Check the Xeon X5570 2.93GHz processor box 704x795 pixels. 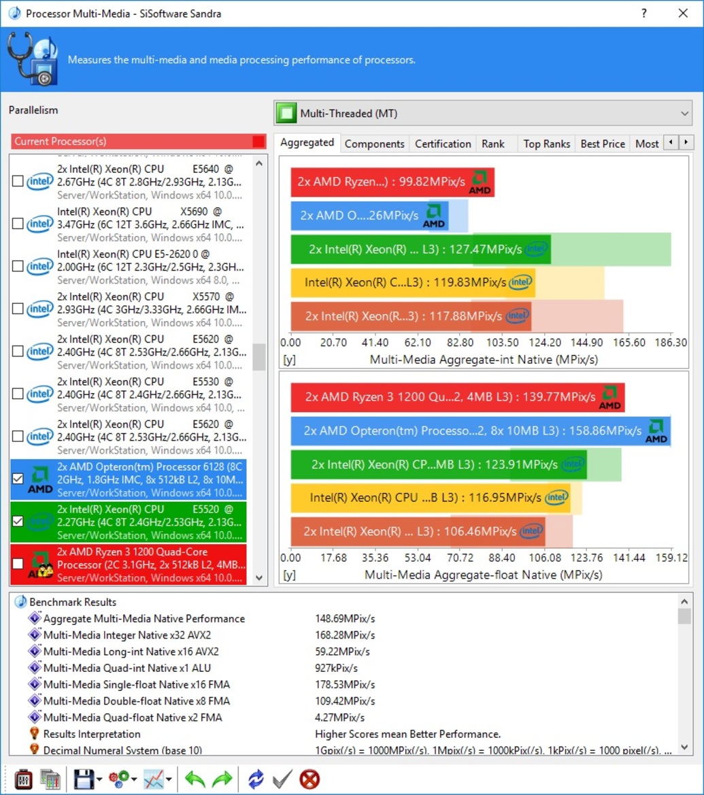18,309
